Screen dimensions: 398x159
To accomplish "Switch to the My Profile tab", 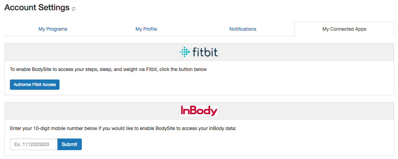I will [146, 29].
